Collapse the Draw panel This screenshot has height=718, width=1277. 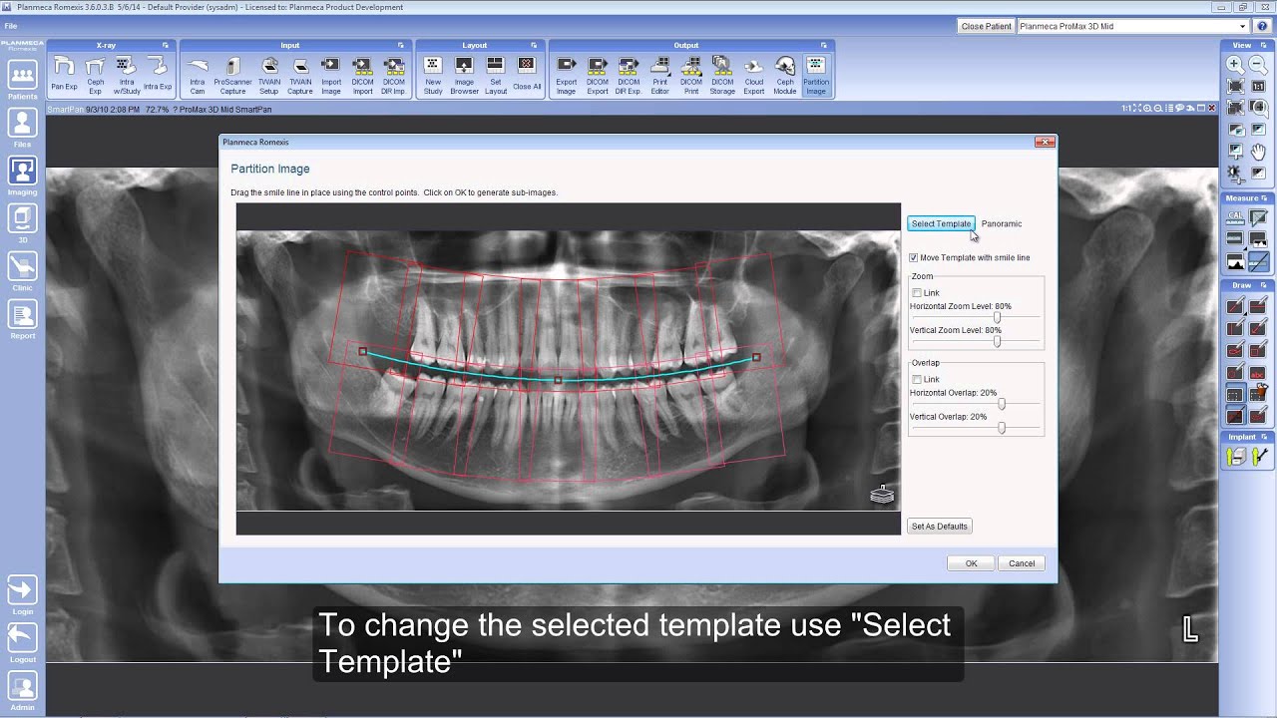tap(1264, 285)
